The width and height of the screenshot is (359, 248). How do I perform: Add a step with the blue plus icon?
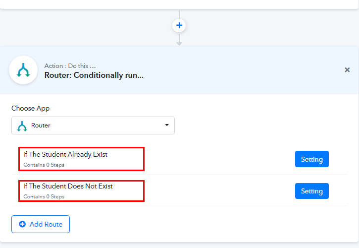179,25
